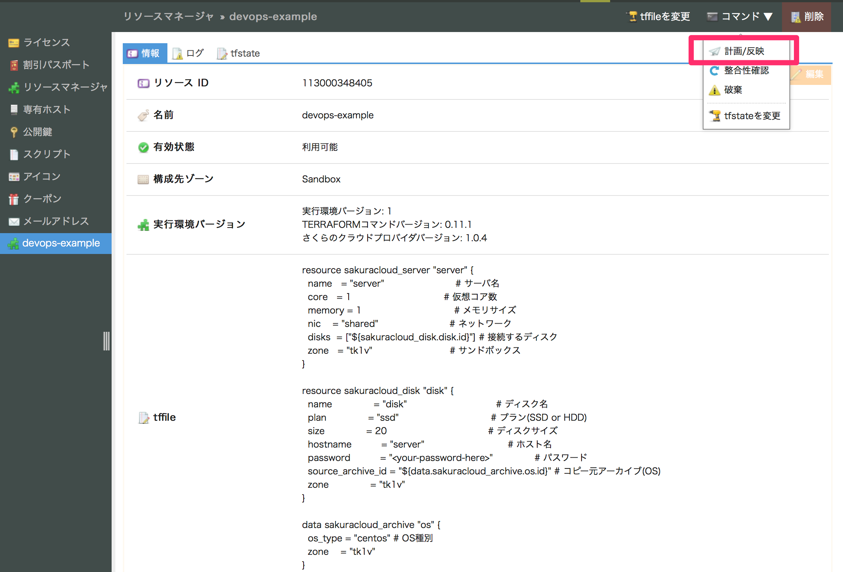Viewport: 843px width, 572px height.
Task: Go to スクリプト sidebar item
Action: pyautogui.click(x=56, y=154)
